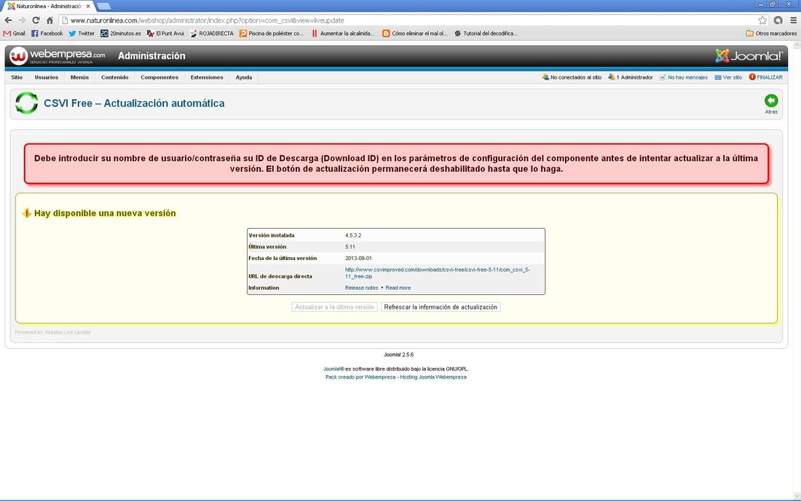Viewport: 801px width, 501px height.
Task: Click the Hay disponible una nueva versión heading
Action: 105,213
